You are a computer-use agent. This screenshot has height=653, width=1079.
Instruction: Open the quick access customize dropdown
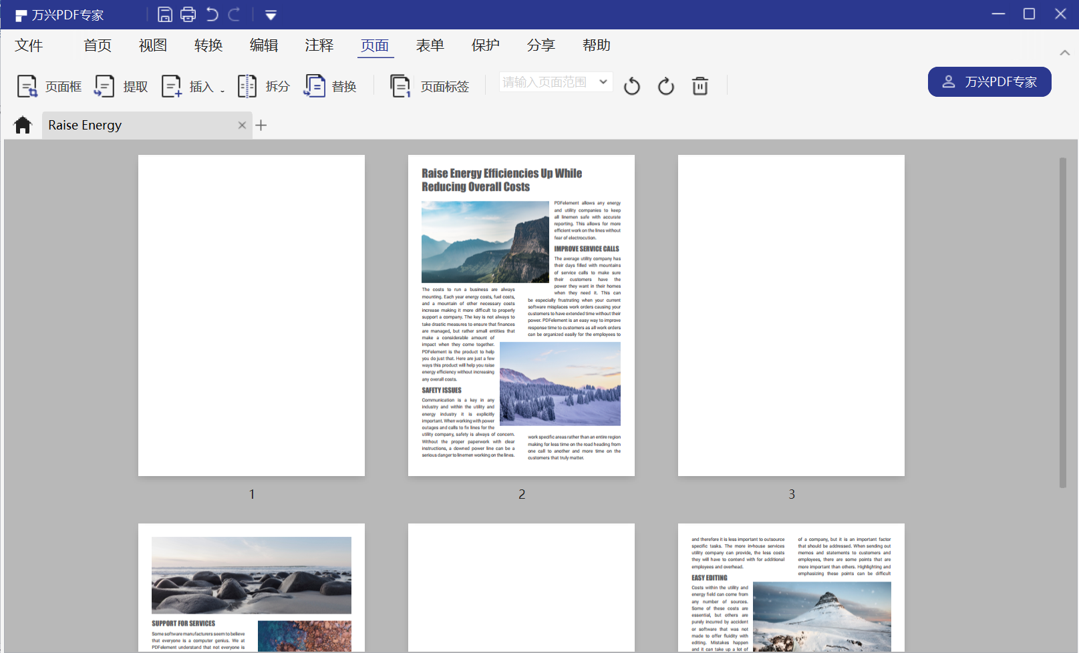(x=271, y=15)
